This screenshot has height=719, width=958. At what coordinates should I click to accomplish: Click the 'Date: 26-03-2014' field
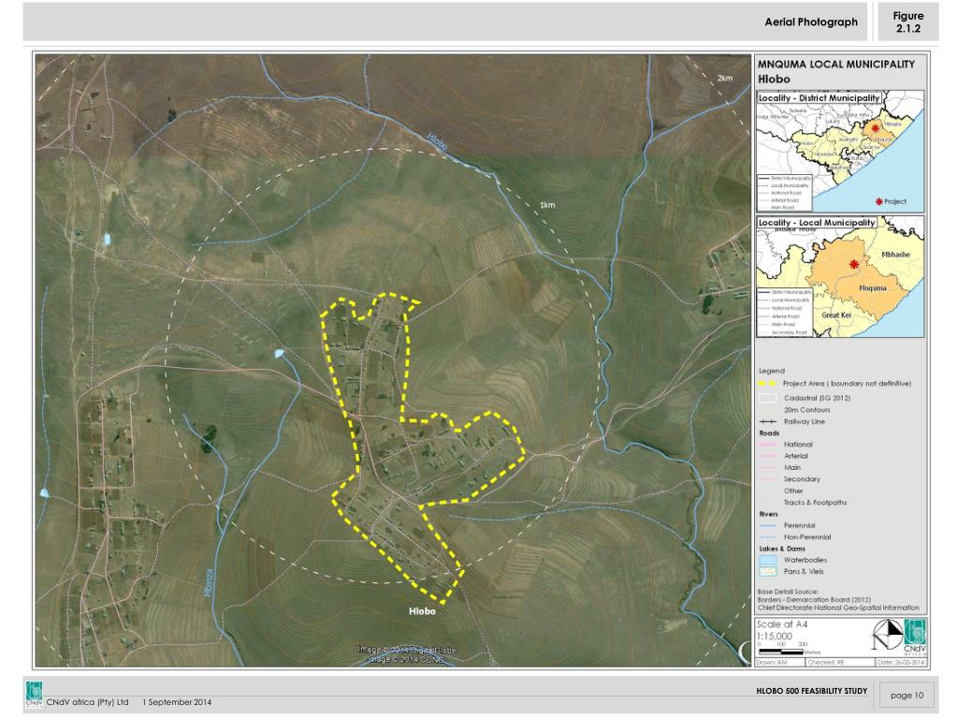pyautogui.click(x=901, y=662)
